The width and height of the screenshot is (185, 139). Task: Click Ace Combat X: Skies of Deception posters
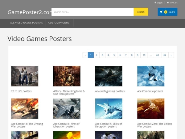[x=109, y=125]
